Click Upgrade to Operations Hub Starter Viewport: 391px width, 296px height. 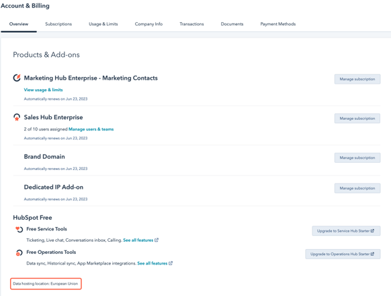pos(343,254)
